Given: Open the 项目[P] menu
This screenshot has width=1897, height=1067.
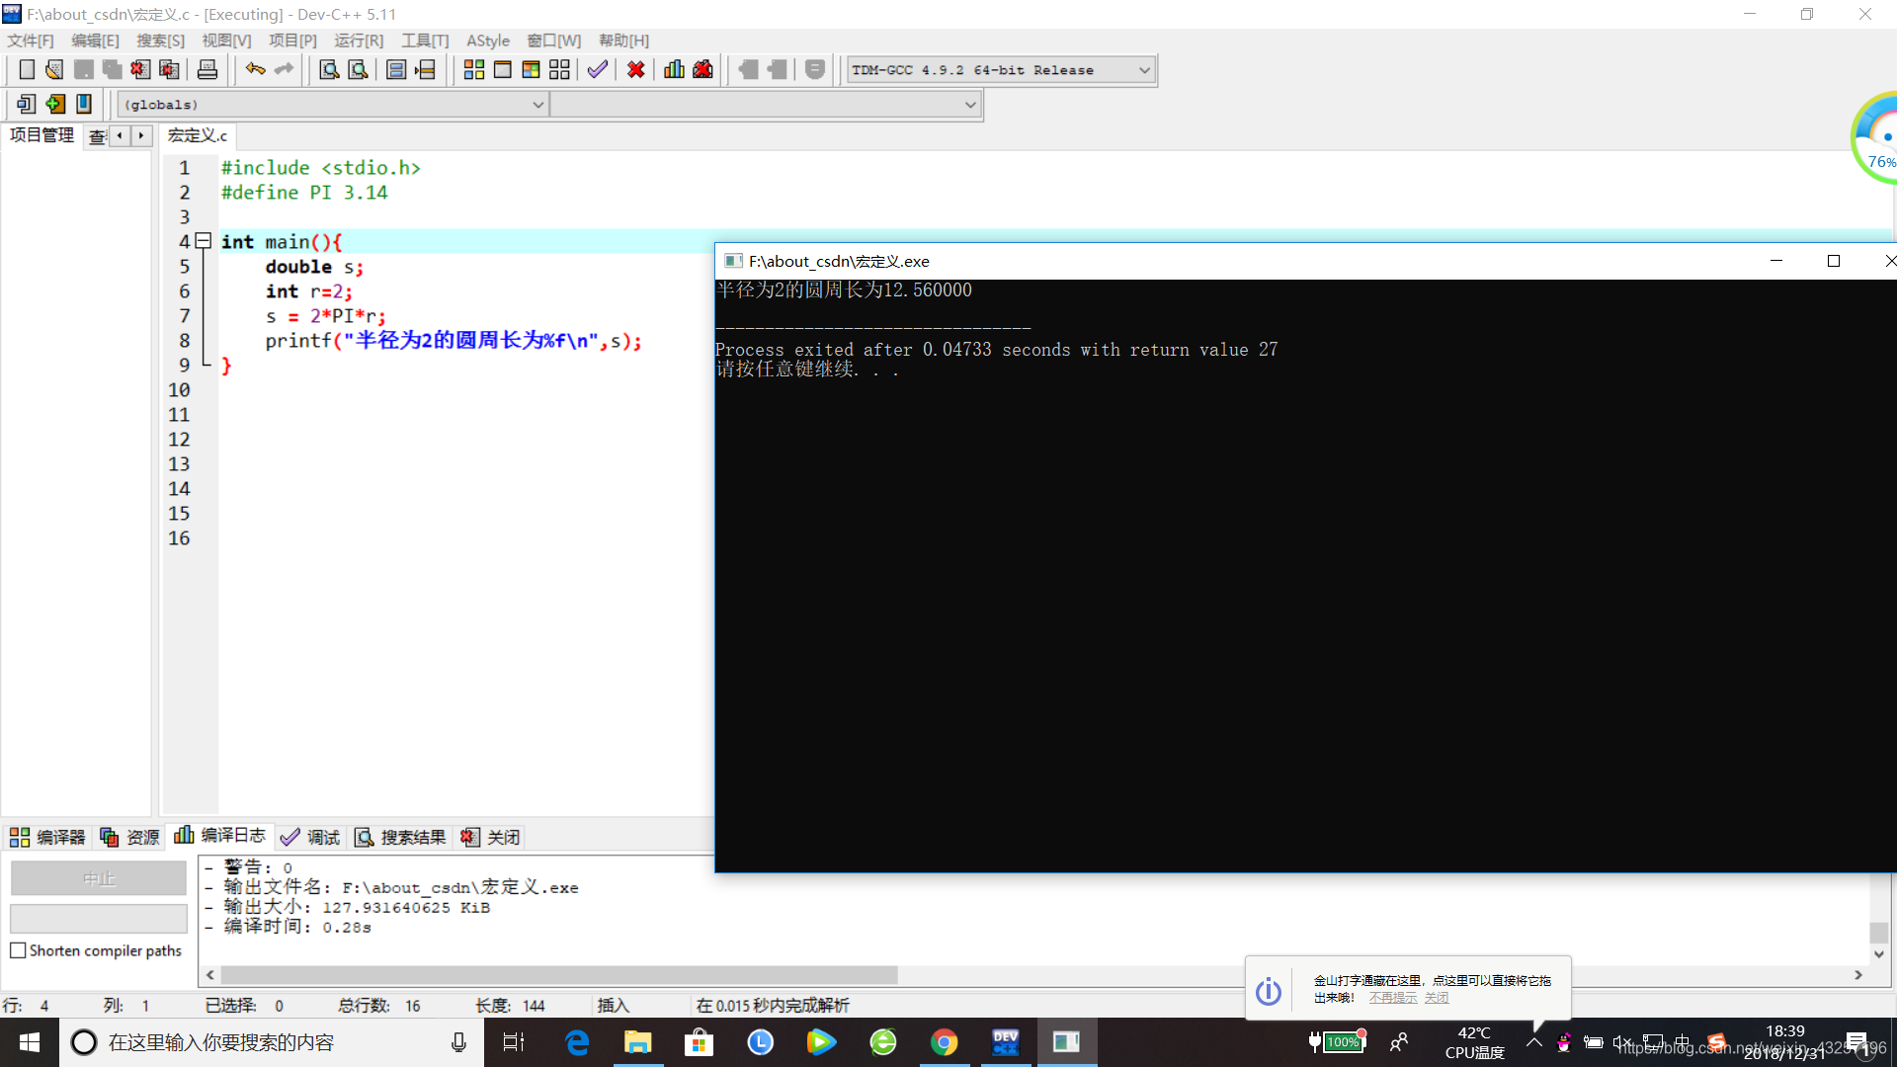Looking at the screenshot, I should coord(292,41).
